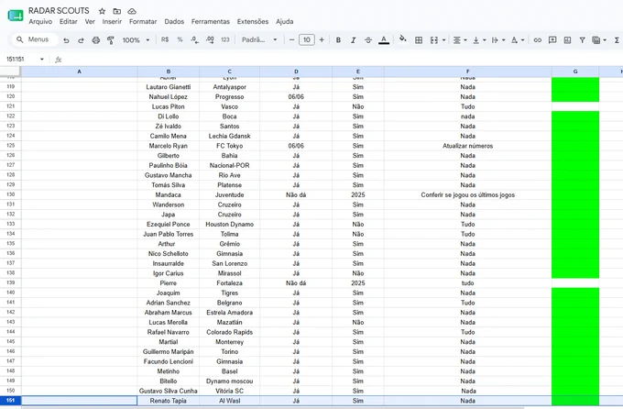Click the merge cells icon

434,40
